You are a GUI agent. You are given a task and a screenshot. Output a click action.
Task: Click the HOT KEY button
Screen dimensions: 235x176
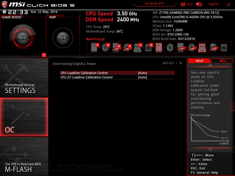click(168, 63)
